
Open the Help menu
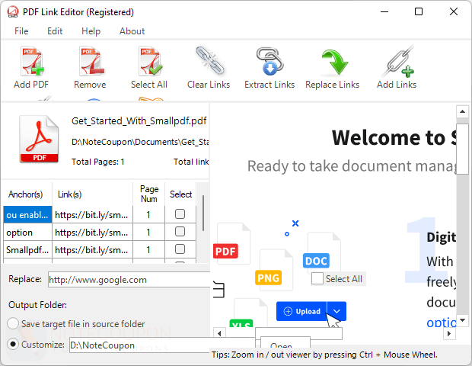(x=91, y=31)
